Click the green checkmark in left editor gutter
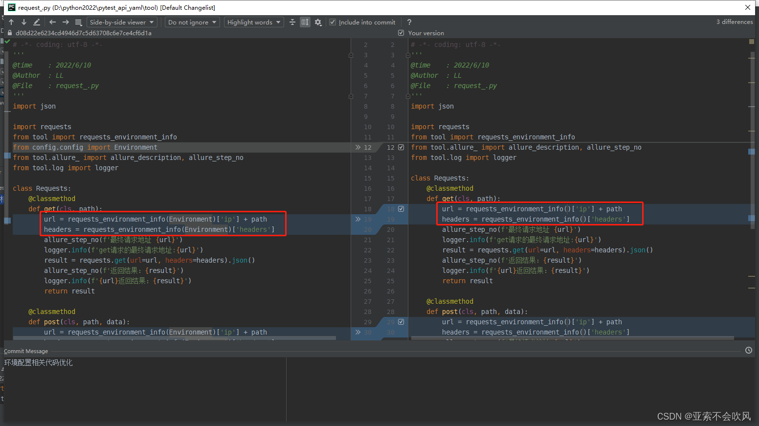Viewport: 759px width, 426px height. coord(7,42)
